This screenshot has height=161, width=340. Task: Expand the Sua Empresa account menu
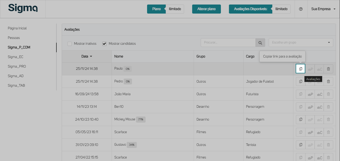323,9
